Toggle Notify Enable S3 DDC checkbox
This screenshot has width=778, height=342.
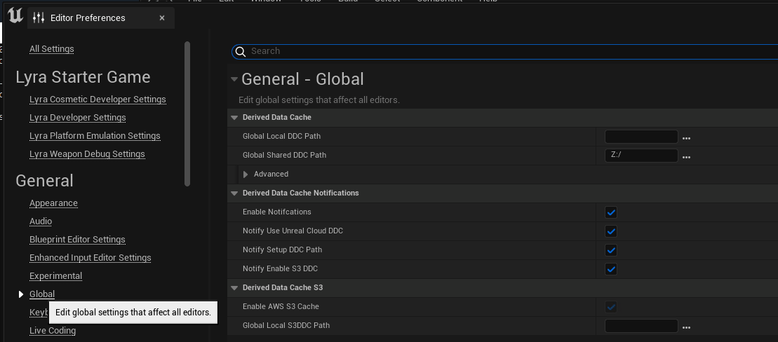click(x=611, y=269)
